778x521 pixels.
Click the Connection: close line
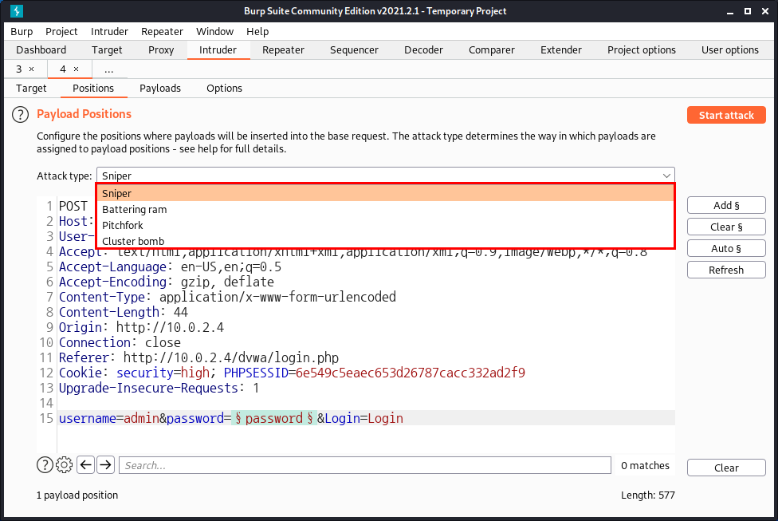(x=120, y=343)
